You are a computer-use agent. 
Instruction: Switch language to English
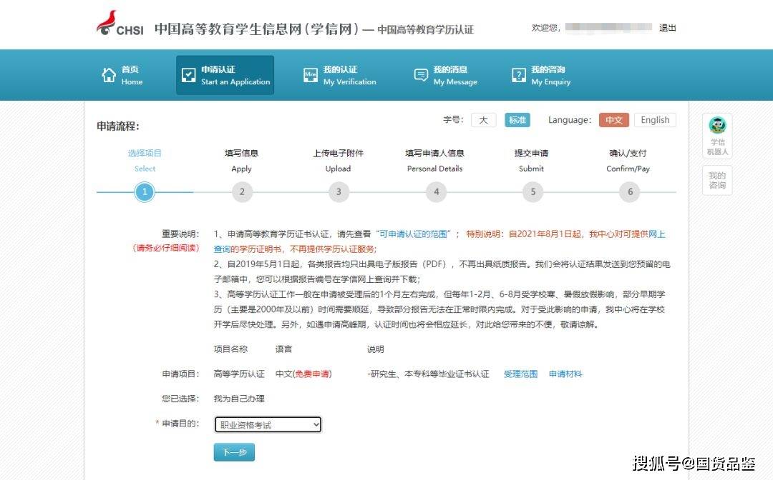coord(655,120)
